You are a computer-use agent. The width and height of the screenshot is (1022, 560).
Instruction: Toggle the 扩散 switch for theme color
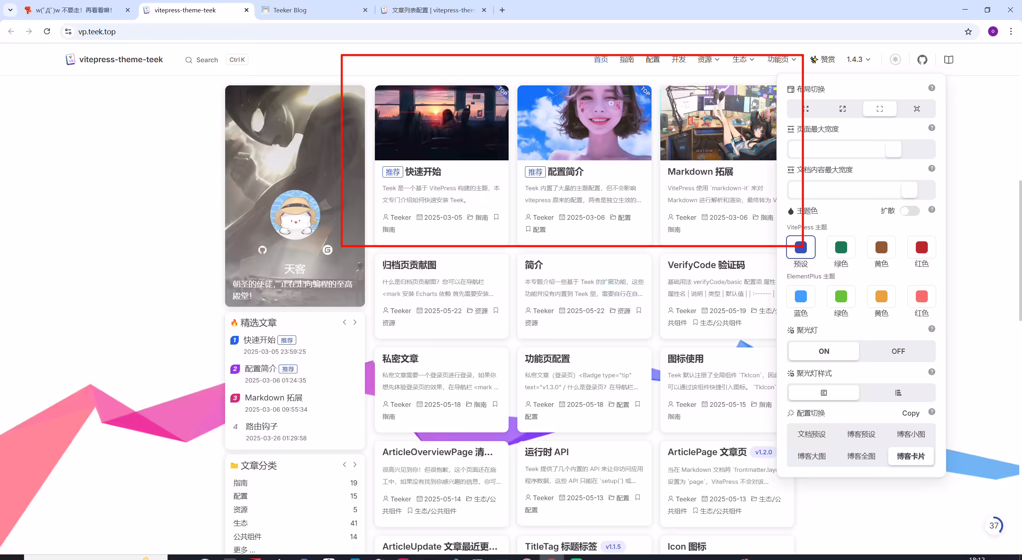click(x=910, y=211)
